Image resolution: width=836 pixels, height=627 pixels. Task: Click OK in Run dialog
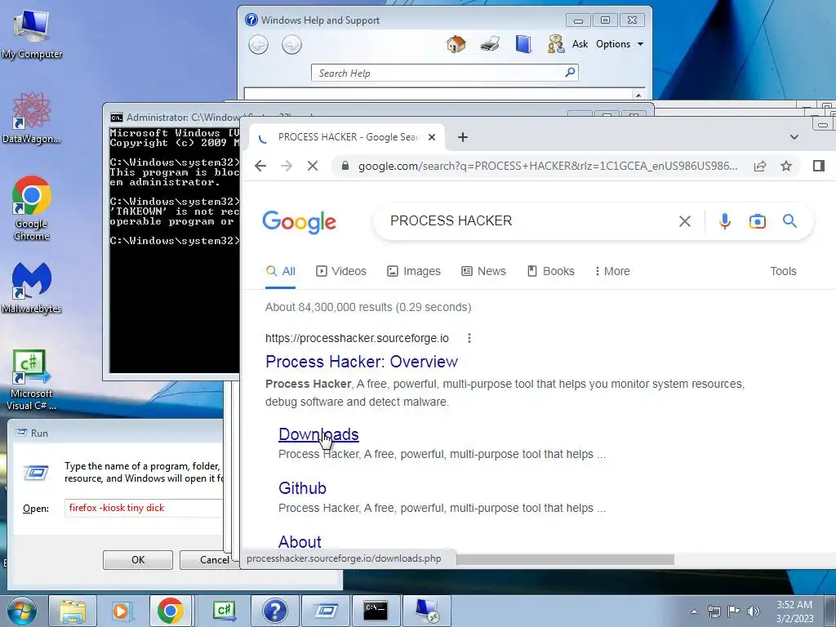point(137,560)
